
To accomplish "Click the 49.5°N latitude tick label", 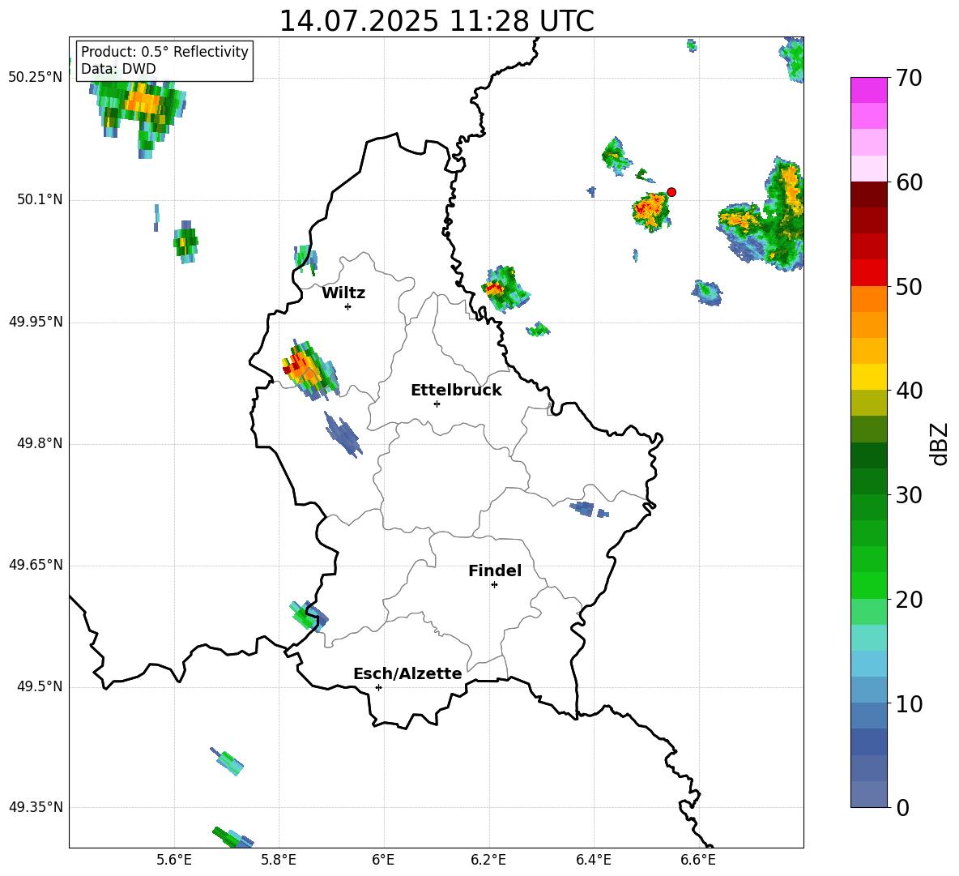I will tap(40, 686).
